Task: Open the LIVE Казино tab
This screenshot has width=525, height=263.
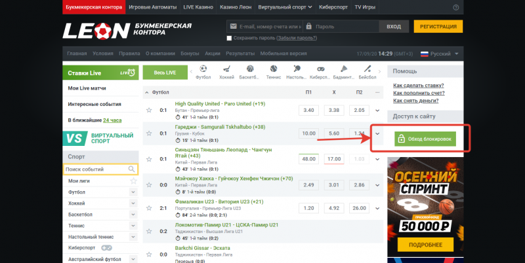Action: [198, 7]
